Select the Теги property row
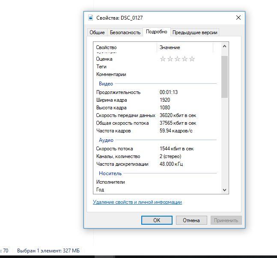The image size is (277, 258). click(x=157, y=67)
